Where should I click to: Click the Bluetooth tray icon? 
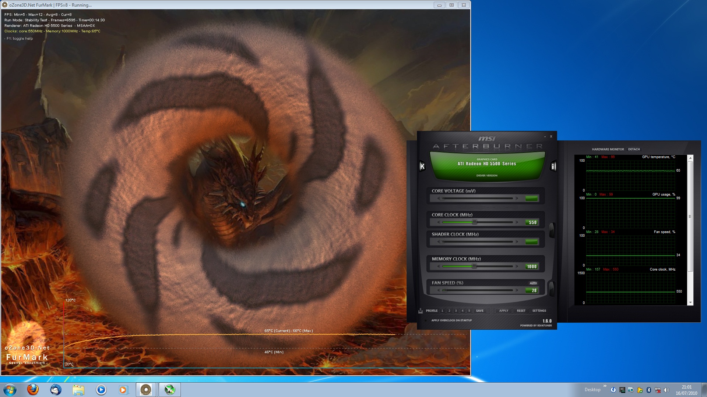pyautogui.click(x=649, y=390)
